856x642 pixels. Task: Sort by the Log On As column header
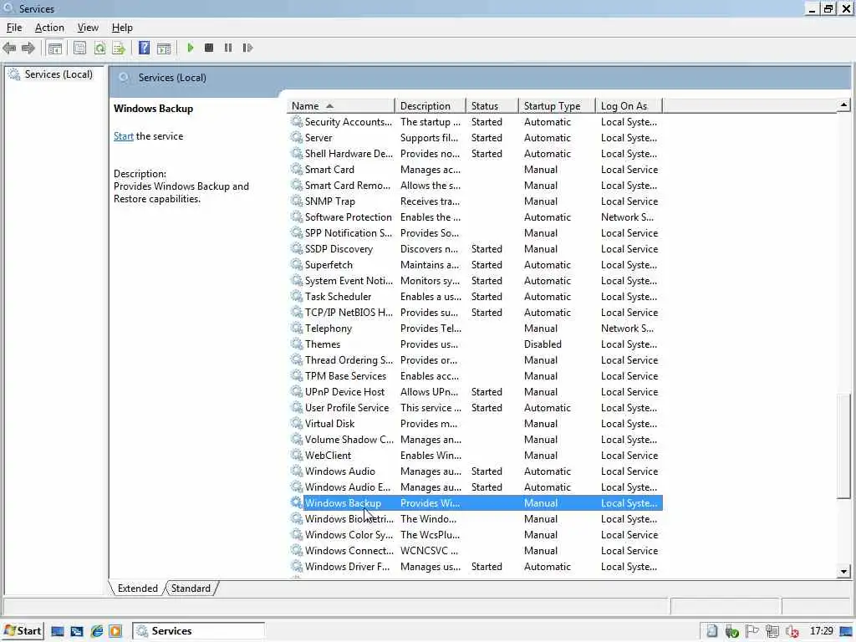629,106
